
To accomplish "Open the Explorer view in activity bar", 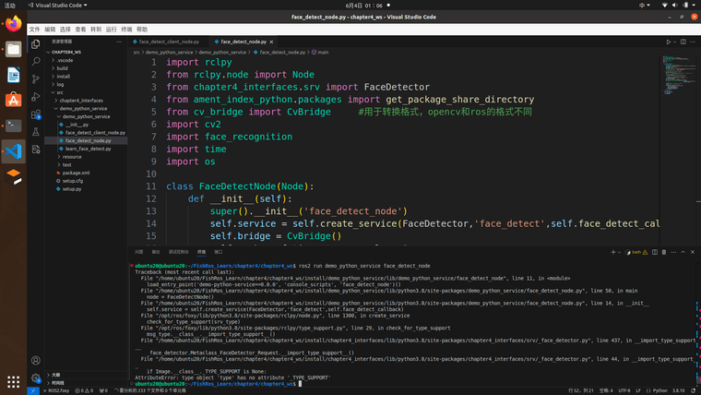I will coord(36,44).
